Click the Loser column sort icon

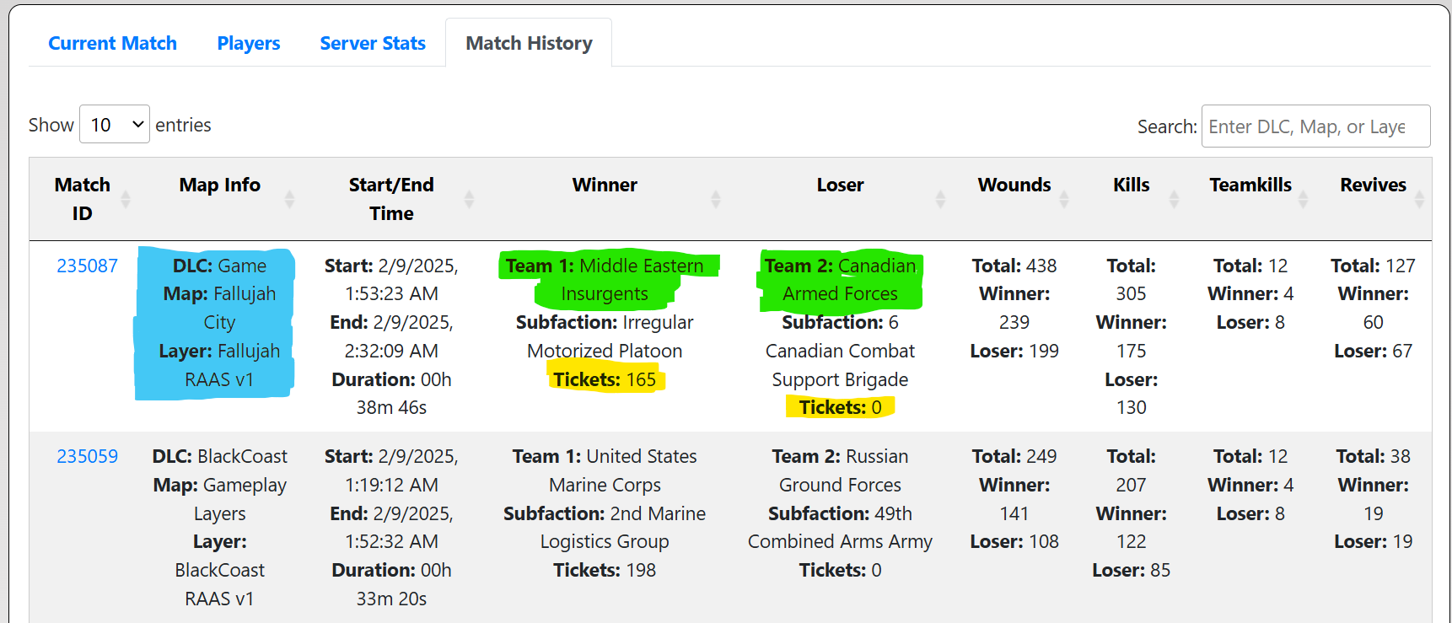(940, 200)
